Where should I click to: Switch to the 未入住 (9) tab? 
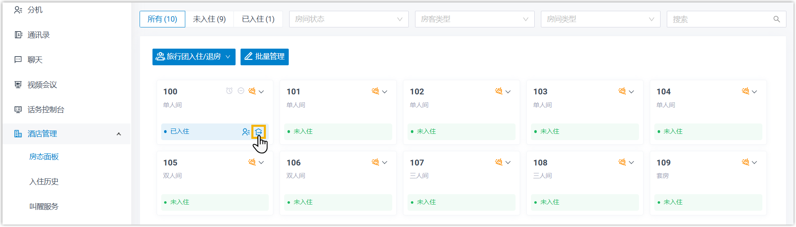(209, 19)
